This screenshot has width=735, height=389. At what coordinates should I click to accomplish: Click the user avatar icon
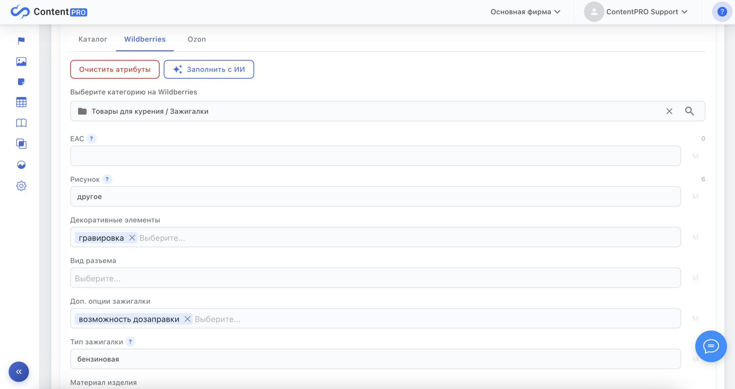point(594,12)
